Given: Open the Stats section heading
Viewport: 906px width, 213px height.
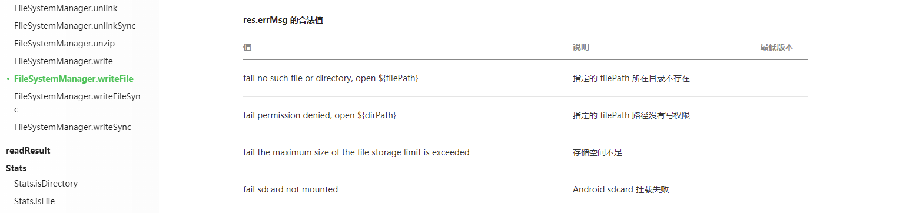Looking at the screenshot, I should coord(16,168).
